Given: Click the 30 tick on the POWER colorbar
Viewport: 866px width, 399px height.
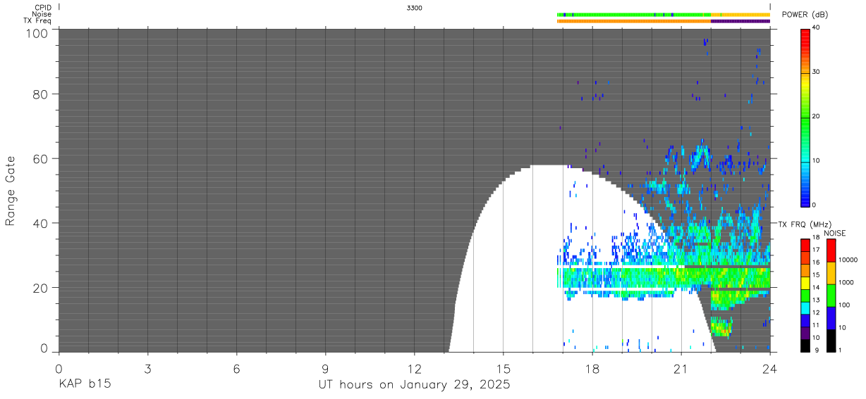Looking at the screenshot, I should click(x=816, y=72).
